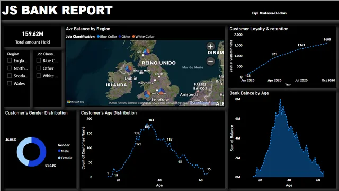Click the Amsterdã label on the map
This screenshot has height=191, width=339.
[x=189, y=94]
